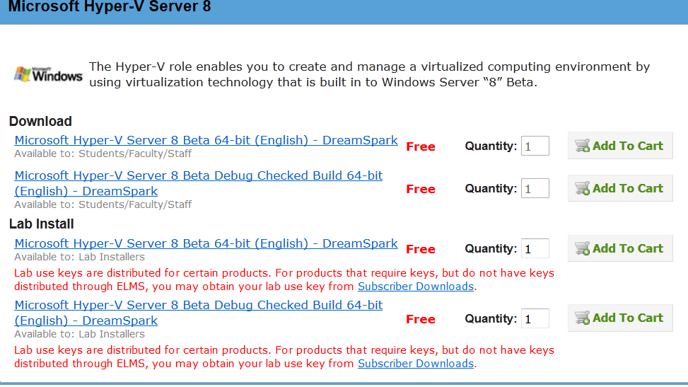Open Debug Checked Build link under Lab Install
Viewport: 688px width, 387px height.
pos(198,313)
